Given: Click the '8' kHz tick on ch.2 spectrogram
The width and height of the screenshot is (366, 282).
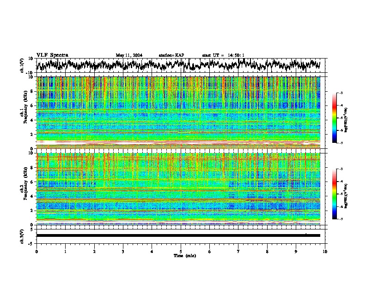Looking at the screenshot, I should pos(32,168).
